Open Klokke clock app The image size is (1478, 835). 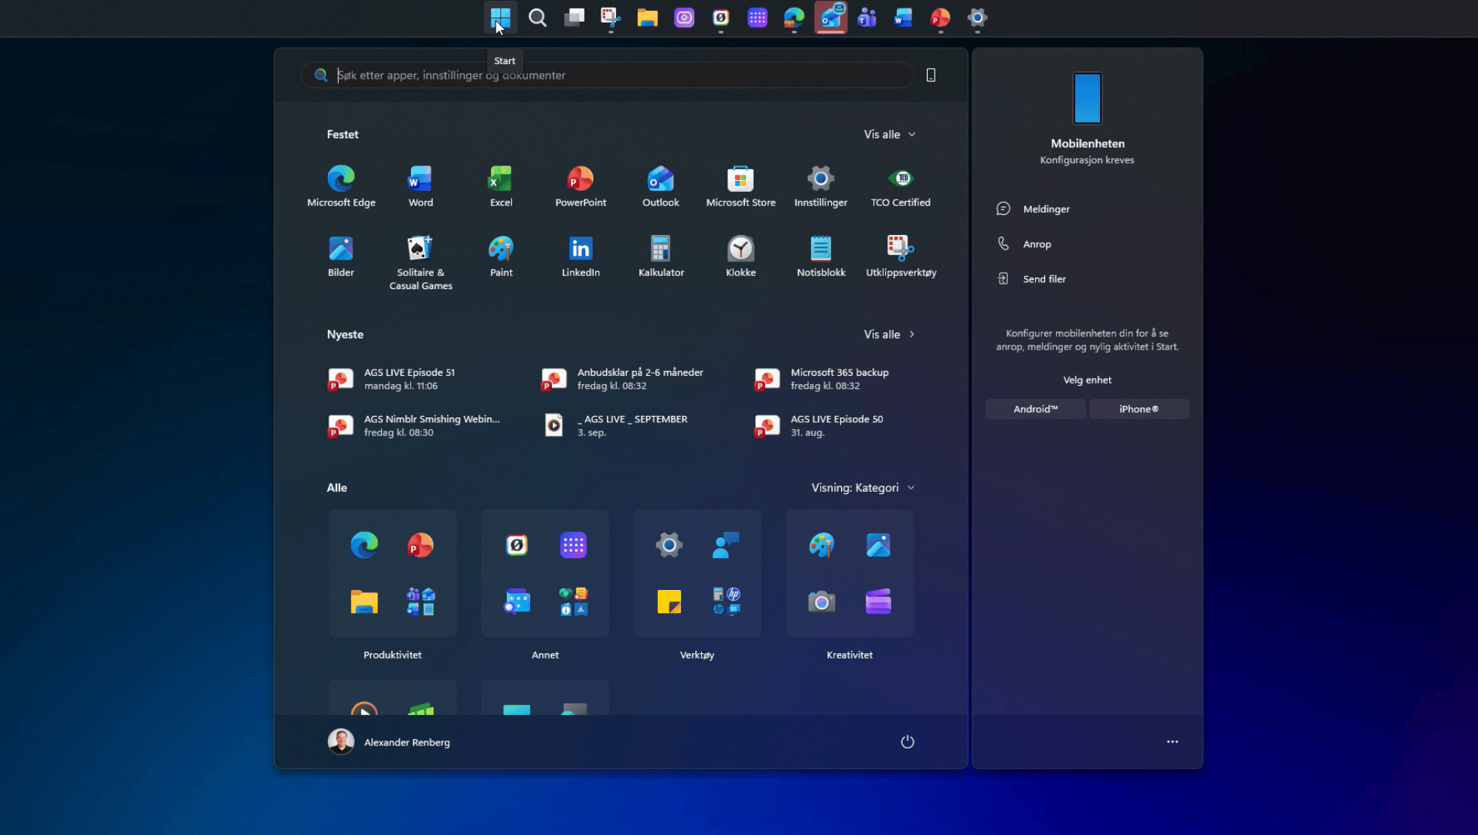pyautogui.click(x=741, y=257)
